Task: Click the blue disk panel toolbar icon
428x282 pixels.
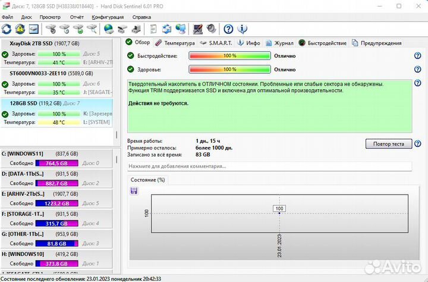Action: point(34,29)
